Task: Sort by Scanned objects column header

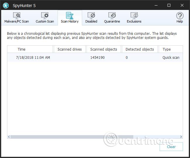Action: coord(104,49)
